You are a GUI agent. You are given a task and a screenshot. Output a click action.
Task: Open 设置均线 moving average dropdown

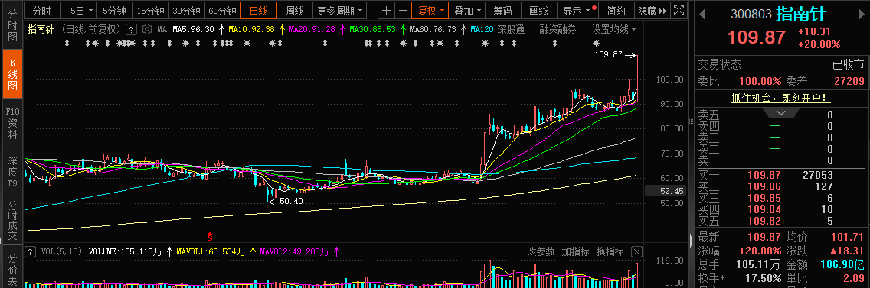614,29
